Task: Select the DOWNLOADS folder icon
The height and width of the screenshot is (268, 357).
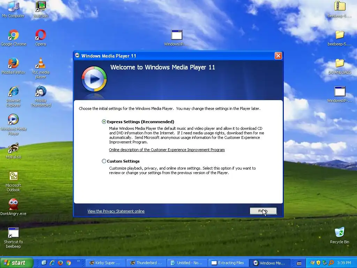Action: coord(340,66)
